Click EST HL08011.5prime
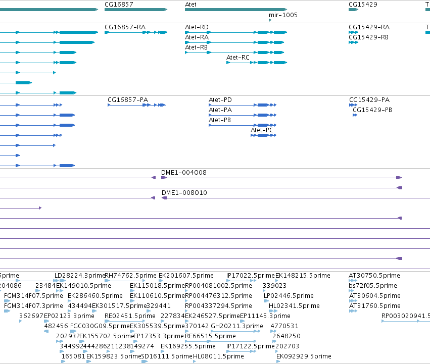This screenshot has height=364, width=430. coord(218,356)
